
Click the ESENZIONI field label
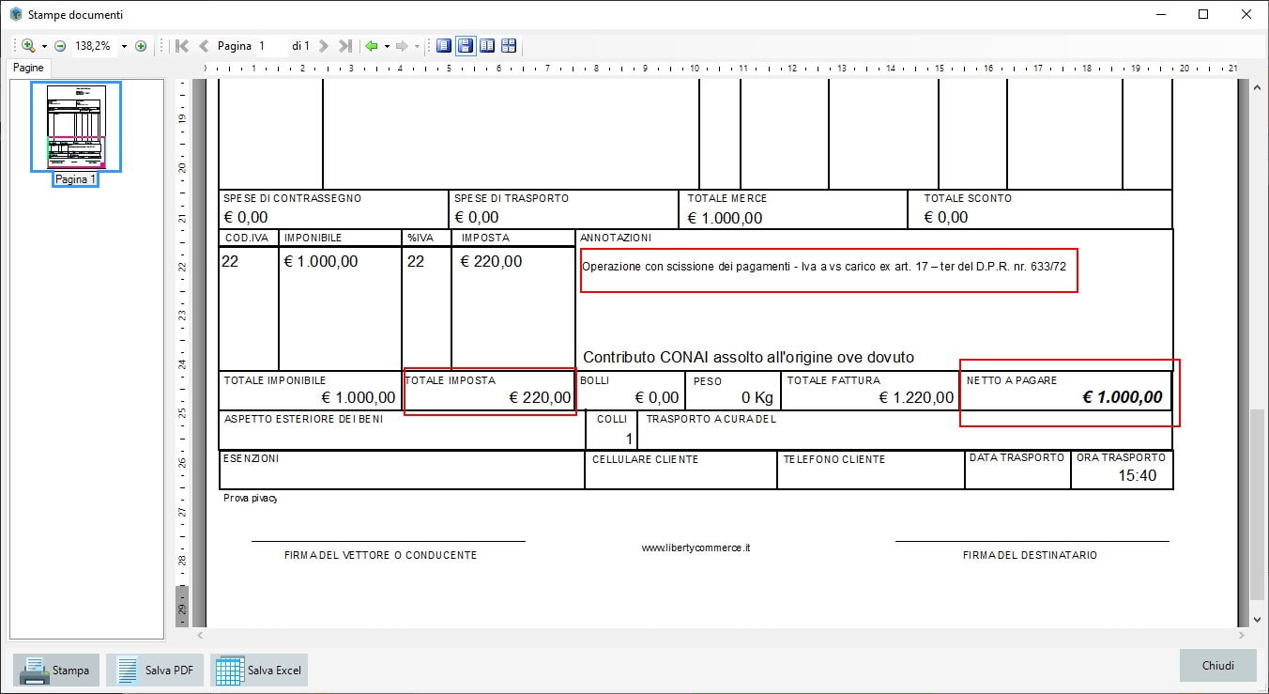[x=251, y=458]
